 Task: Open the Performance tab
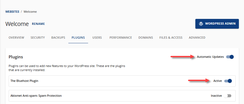tap(121, 38)
